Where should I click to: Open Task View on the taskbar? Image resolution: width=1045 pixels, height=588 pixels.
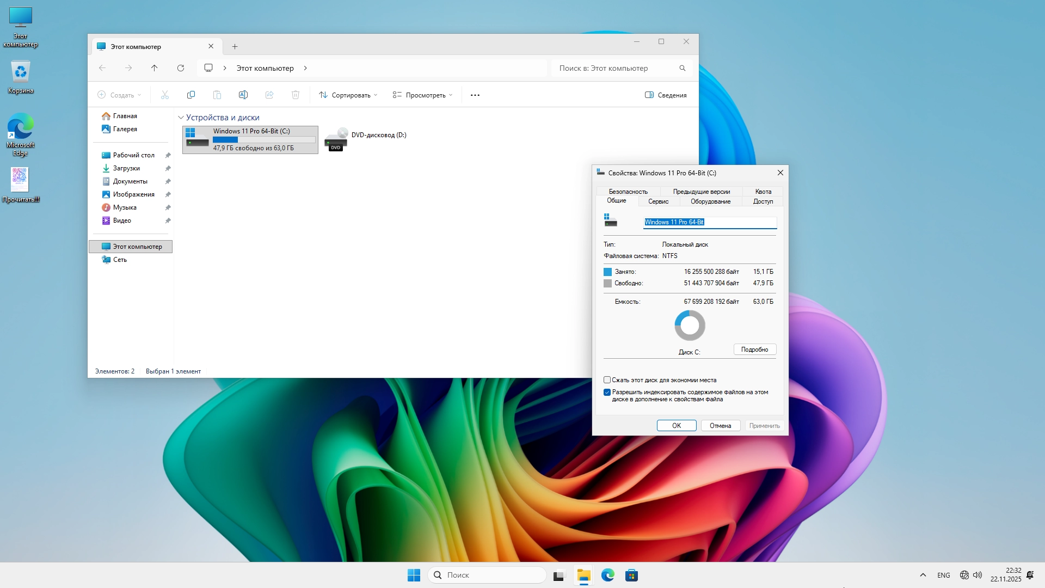click(x=559, y=575)
